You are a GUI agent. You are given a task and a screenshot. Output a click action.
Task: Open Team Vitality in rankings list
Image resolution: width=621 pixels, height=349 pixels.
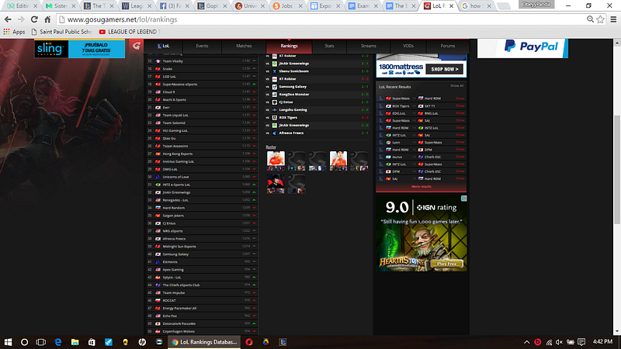pos(202,61)
